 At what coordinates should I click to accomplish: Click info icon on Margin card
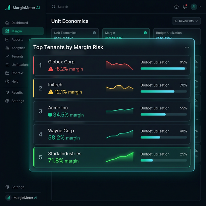(x=145, y=33)
